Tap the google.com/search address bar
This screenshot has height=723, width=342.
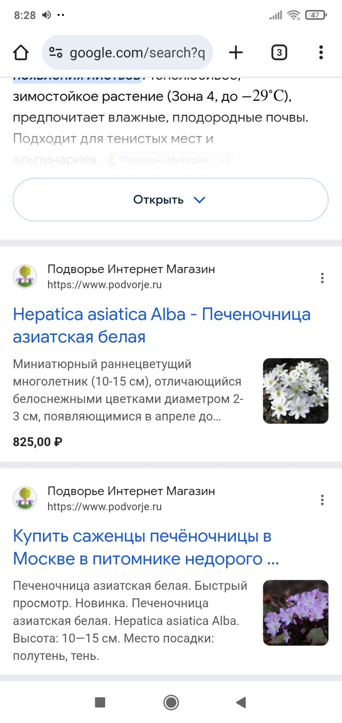coord(137,52)
